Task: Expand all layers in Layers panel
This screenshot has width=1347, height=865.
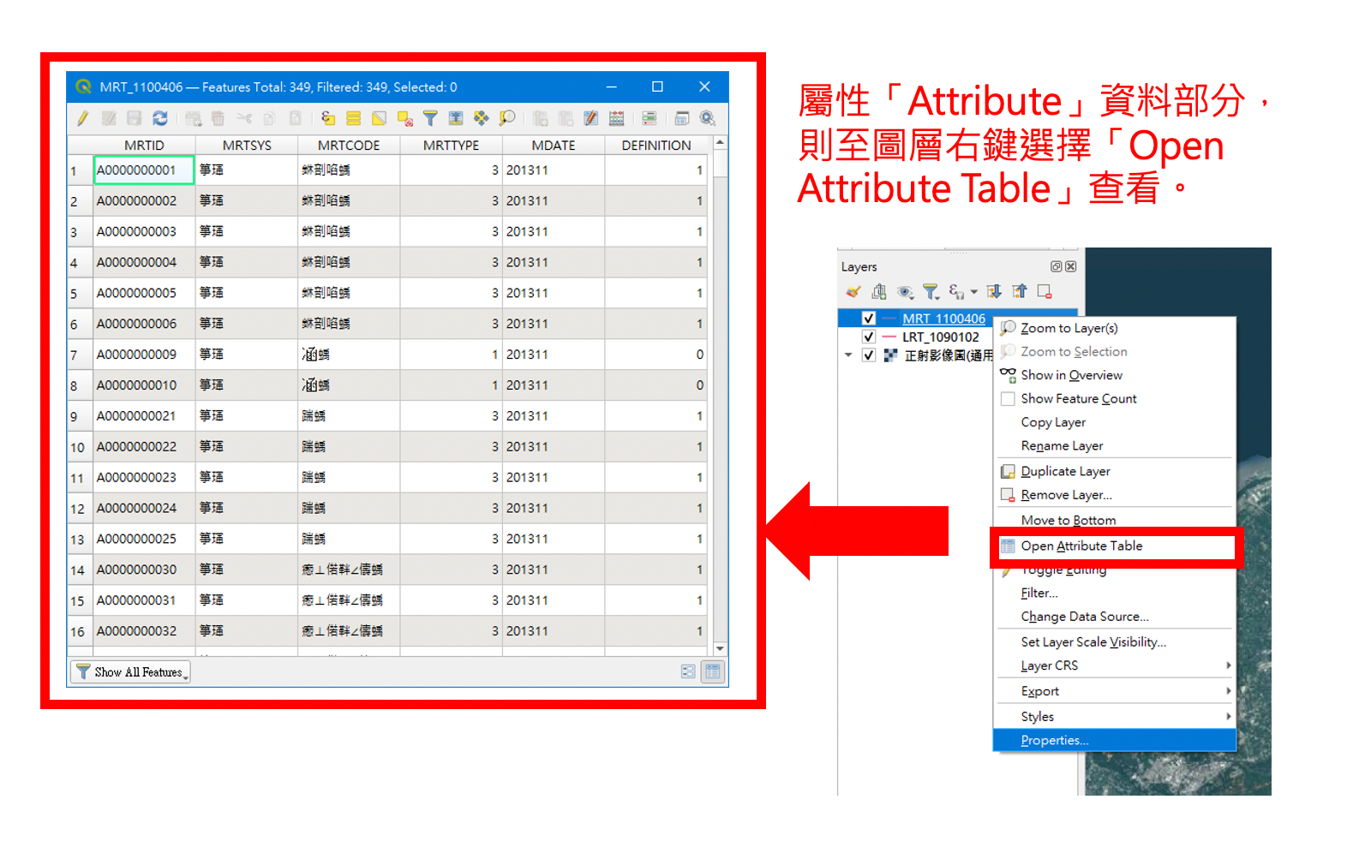Action: (994, 292)
